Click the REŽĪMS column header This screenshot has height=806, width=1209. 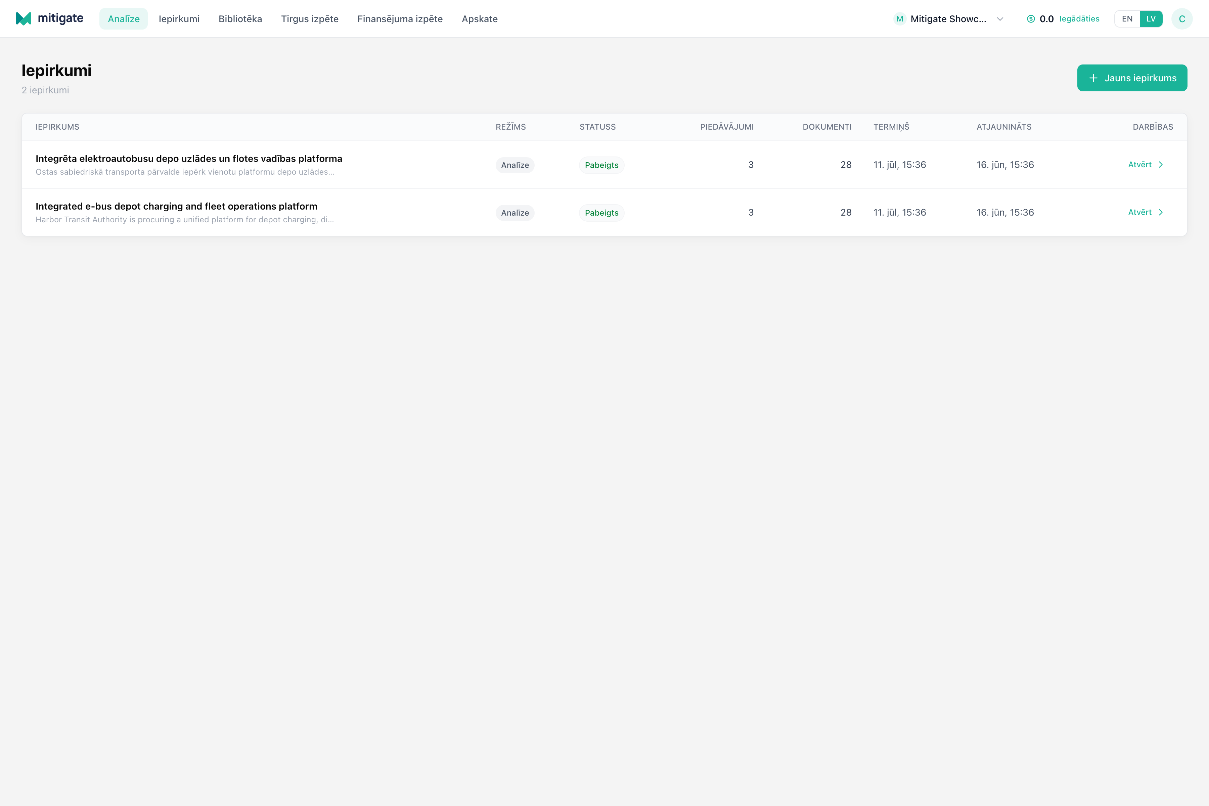[x=510, y=127]
